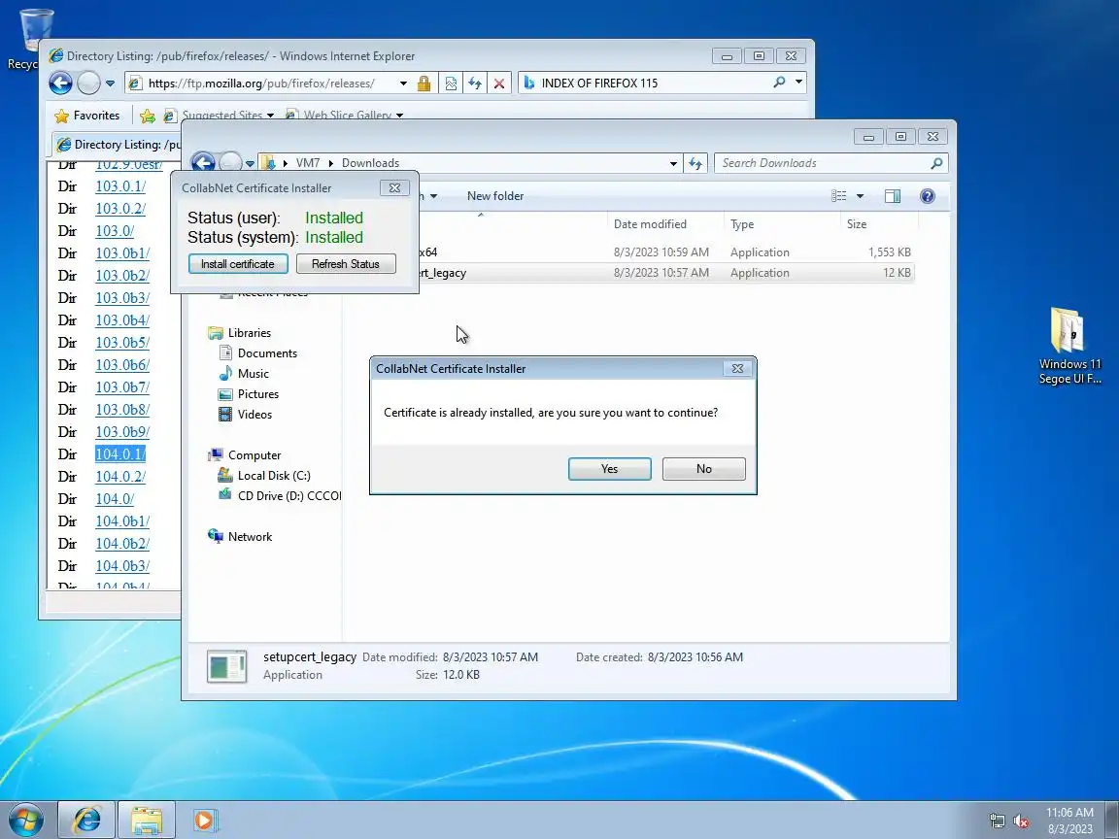Click the IE compatibility view icon
1119x839 pixels.
(451, 84)
